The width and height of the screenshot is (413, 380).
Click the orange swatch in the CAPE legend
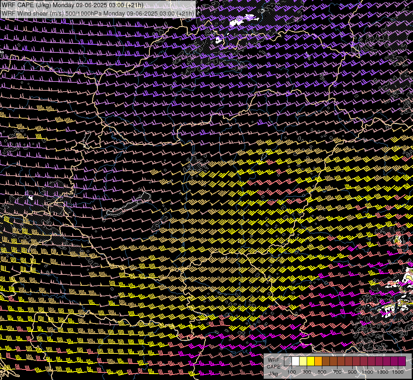[318, 361]
